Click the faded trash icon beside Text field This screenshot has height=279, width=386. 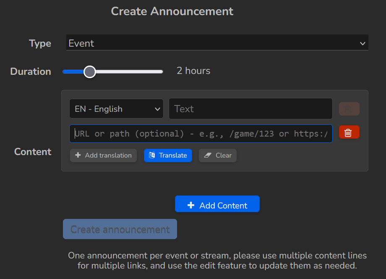(349, 109)
